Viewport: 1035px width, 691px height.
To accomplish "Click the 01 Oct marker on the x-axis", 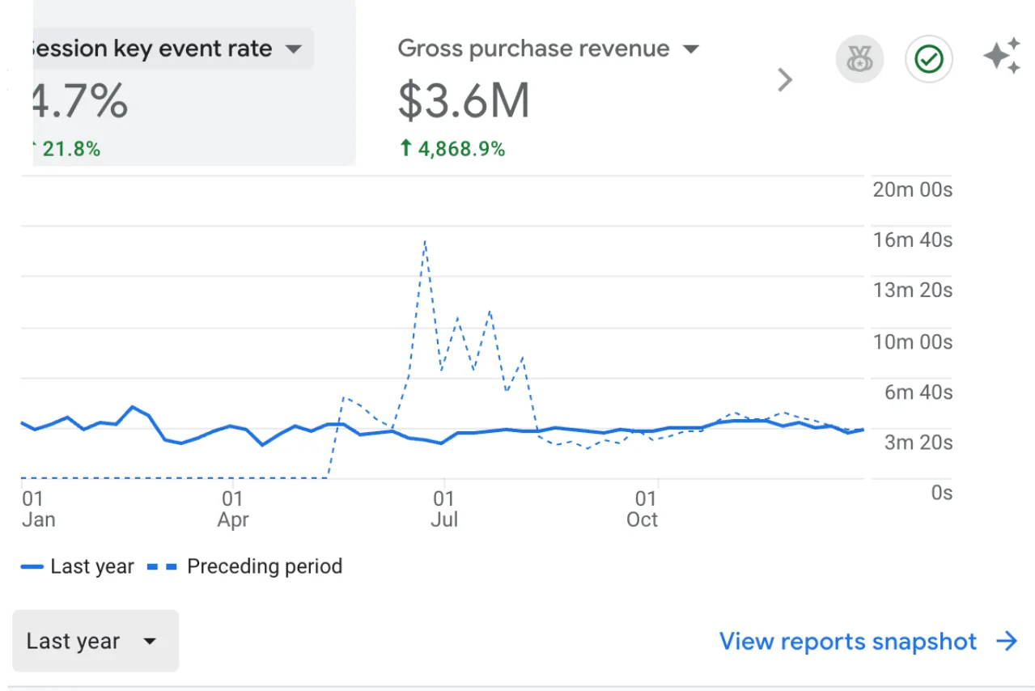I will point(643,508).
